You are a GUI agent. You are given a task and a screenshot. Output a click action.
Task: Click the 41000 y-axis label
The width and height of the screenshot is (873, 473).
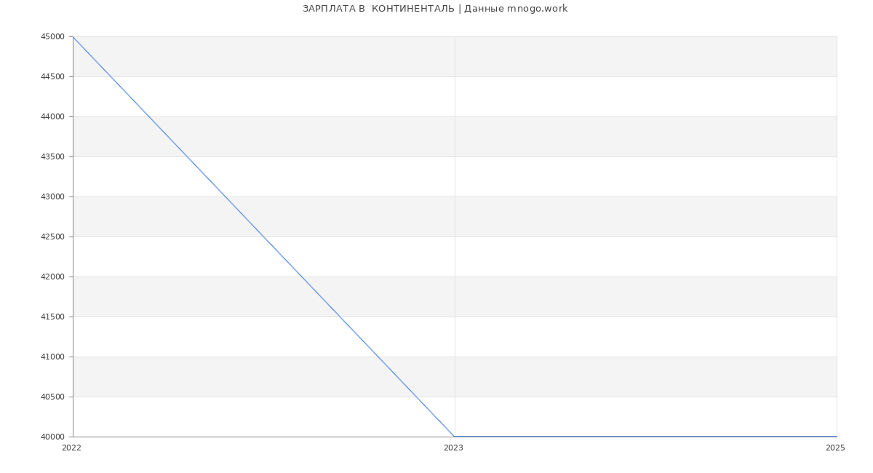click(x=53, y=357)
